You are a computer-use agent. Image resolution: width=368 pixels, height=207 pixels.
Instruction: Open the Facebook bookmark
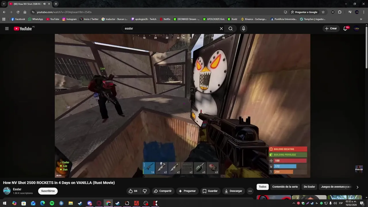coord(18,19)
